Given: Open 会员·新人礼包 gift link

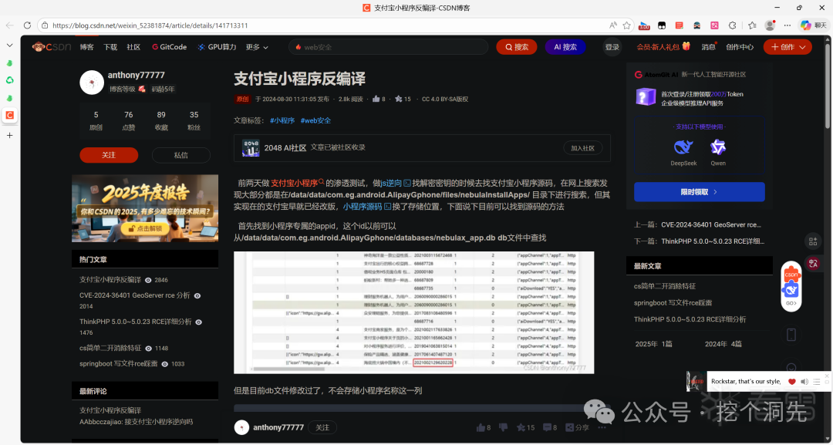Looking at the screenshot, I should pyautogui.click(x=663, y=47).
